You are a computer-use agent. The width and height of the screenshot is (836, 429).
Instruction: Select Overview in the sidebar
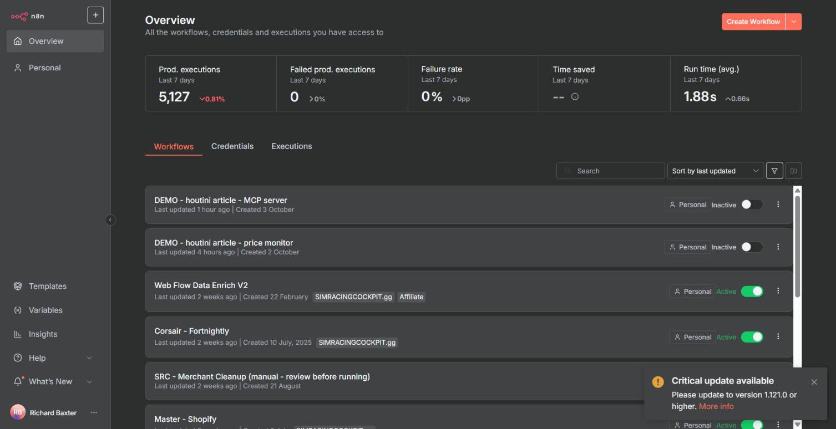55,41
